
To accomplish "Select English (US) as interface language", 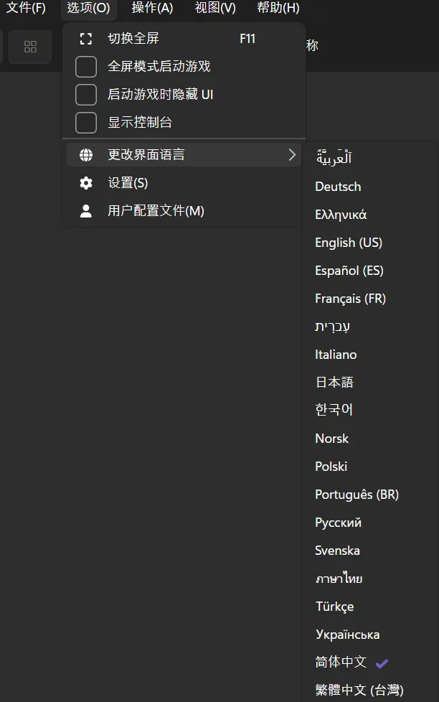I will [x=349, y=243].
